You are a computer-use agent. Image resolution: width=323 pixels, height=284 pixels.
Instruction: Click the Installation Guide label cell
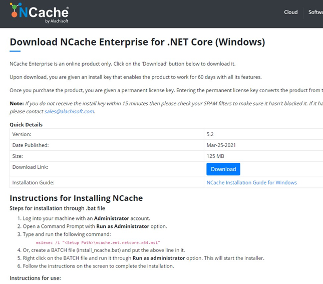click(33, 182)
